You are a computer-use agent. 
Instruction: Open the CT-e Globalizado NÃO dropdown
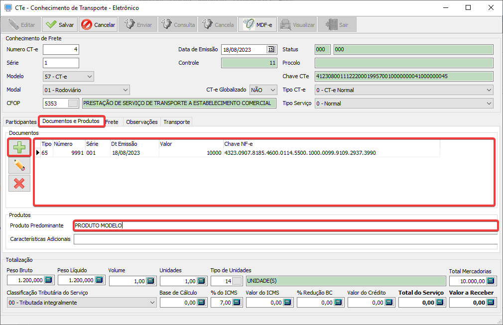click(x=273, y=90)
